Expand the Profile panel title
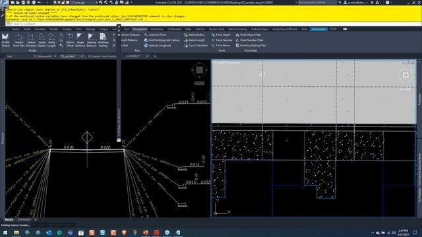The height and width of the screenshot is (237, 422). coord(32,51)
